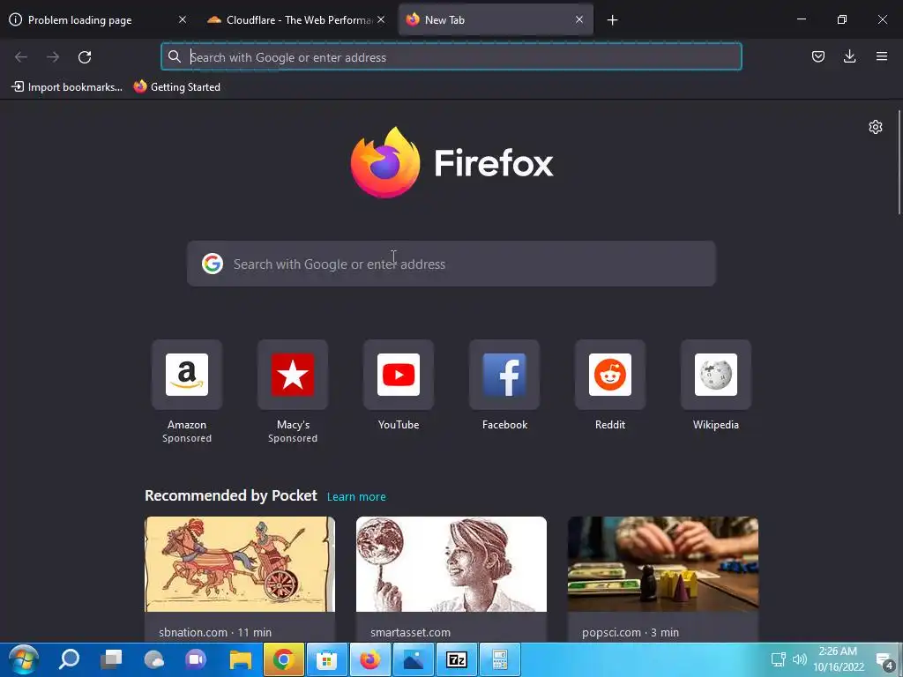Click the page's center search box
The width and height of the screenshot is (903, 677).
pos(451,264)
